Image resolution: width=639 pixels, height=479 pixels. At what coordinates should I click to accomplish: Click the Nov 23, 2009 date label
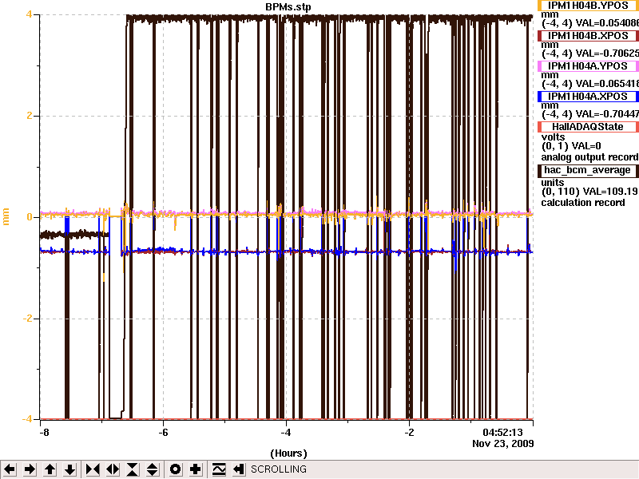click(503, 444)
